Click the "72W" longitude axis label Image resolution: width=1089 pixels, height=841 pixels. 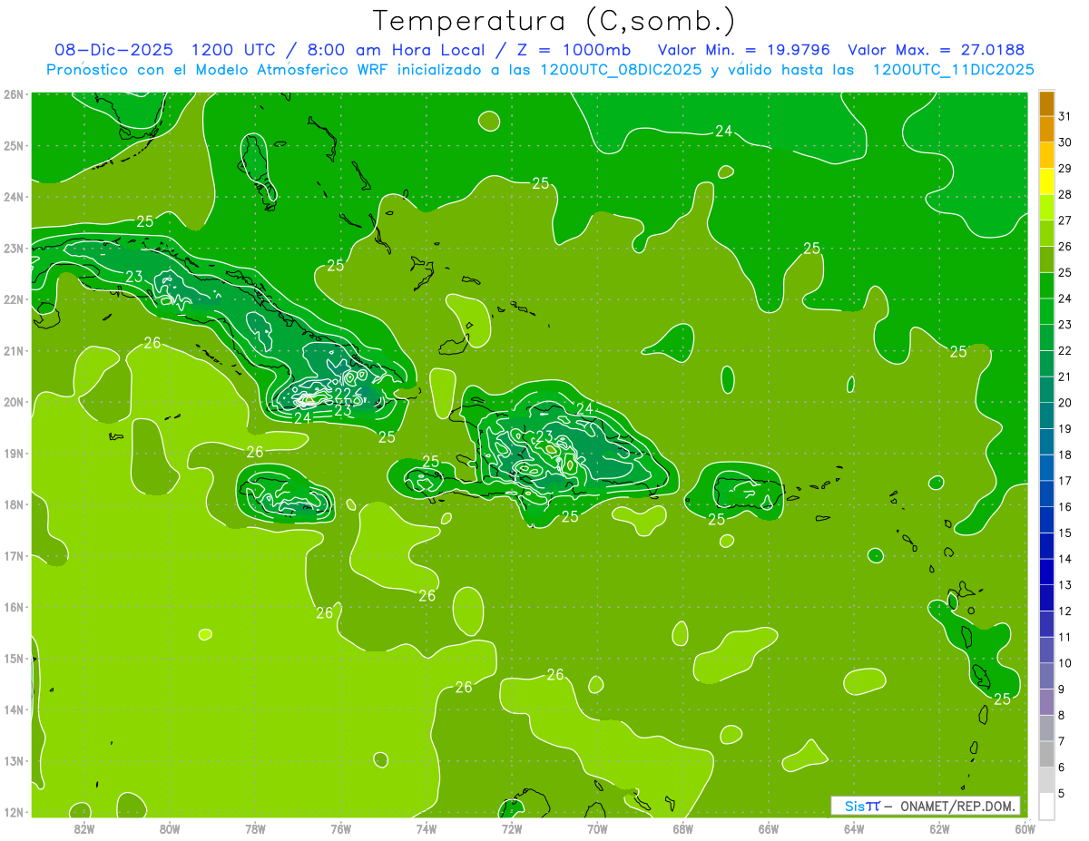point(512,828)
